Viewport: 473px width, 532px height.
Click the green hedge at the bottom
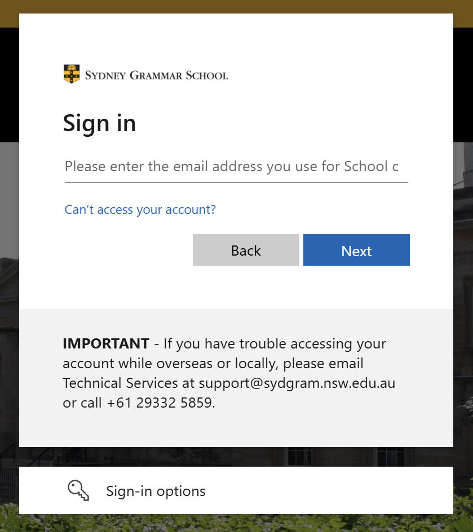click(x=237, y=524)
